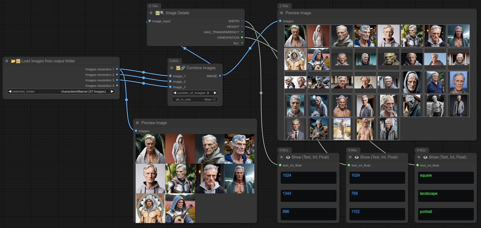The image size is (481, 228).
Task: Select previous folder with selected_folder left arrow
Action: pos(10,91)
